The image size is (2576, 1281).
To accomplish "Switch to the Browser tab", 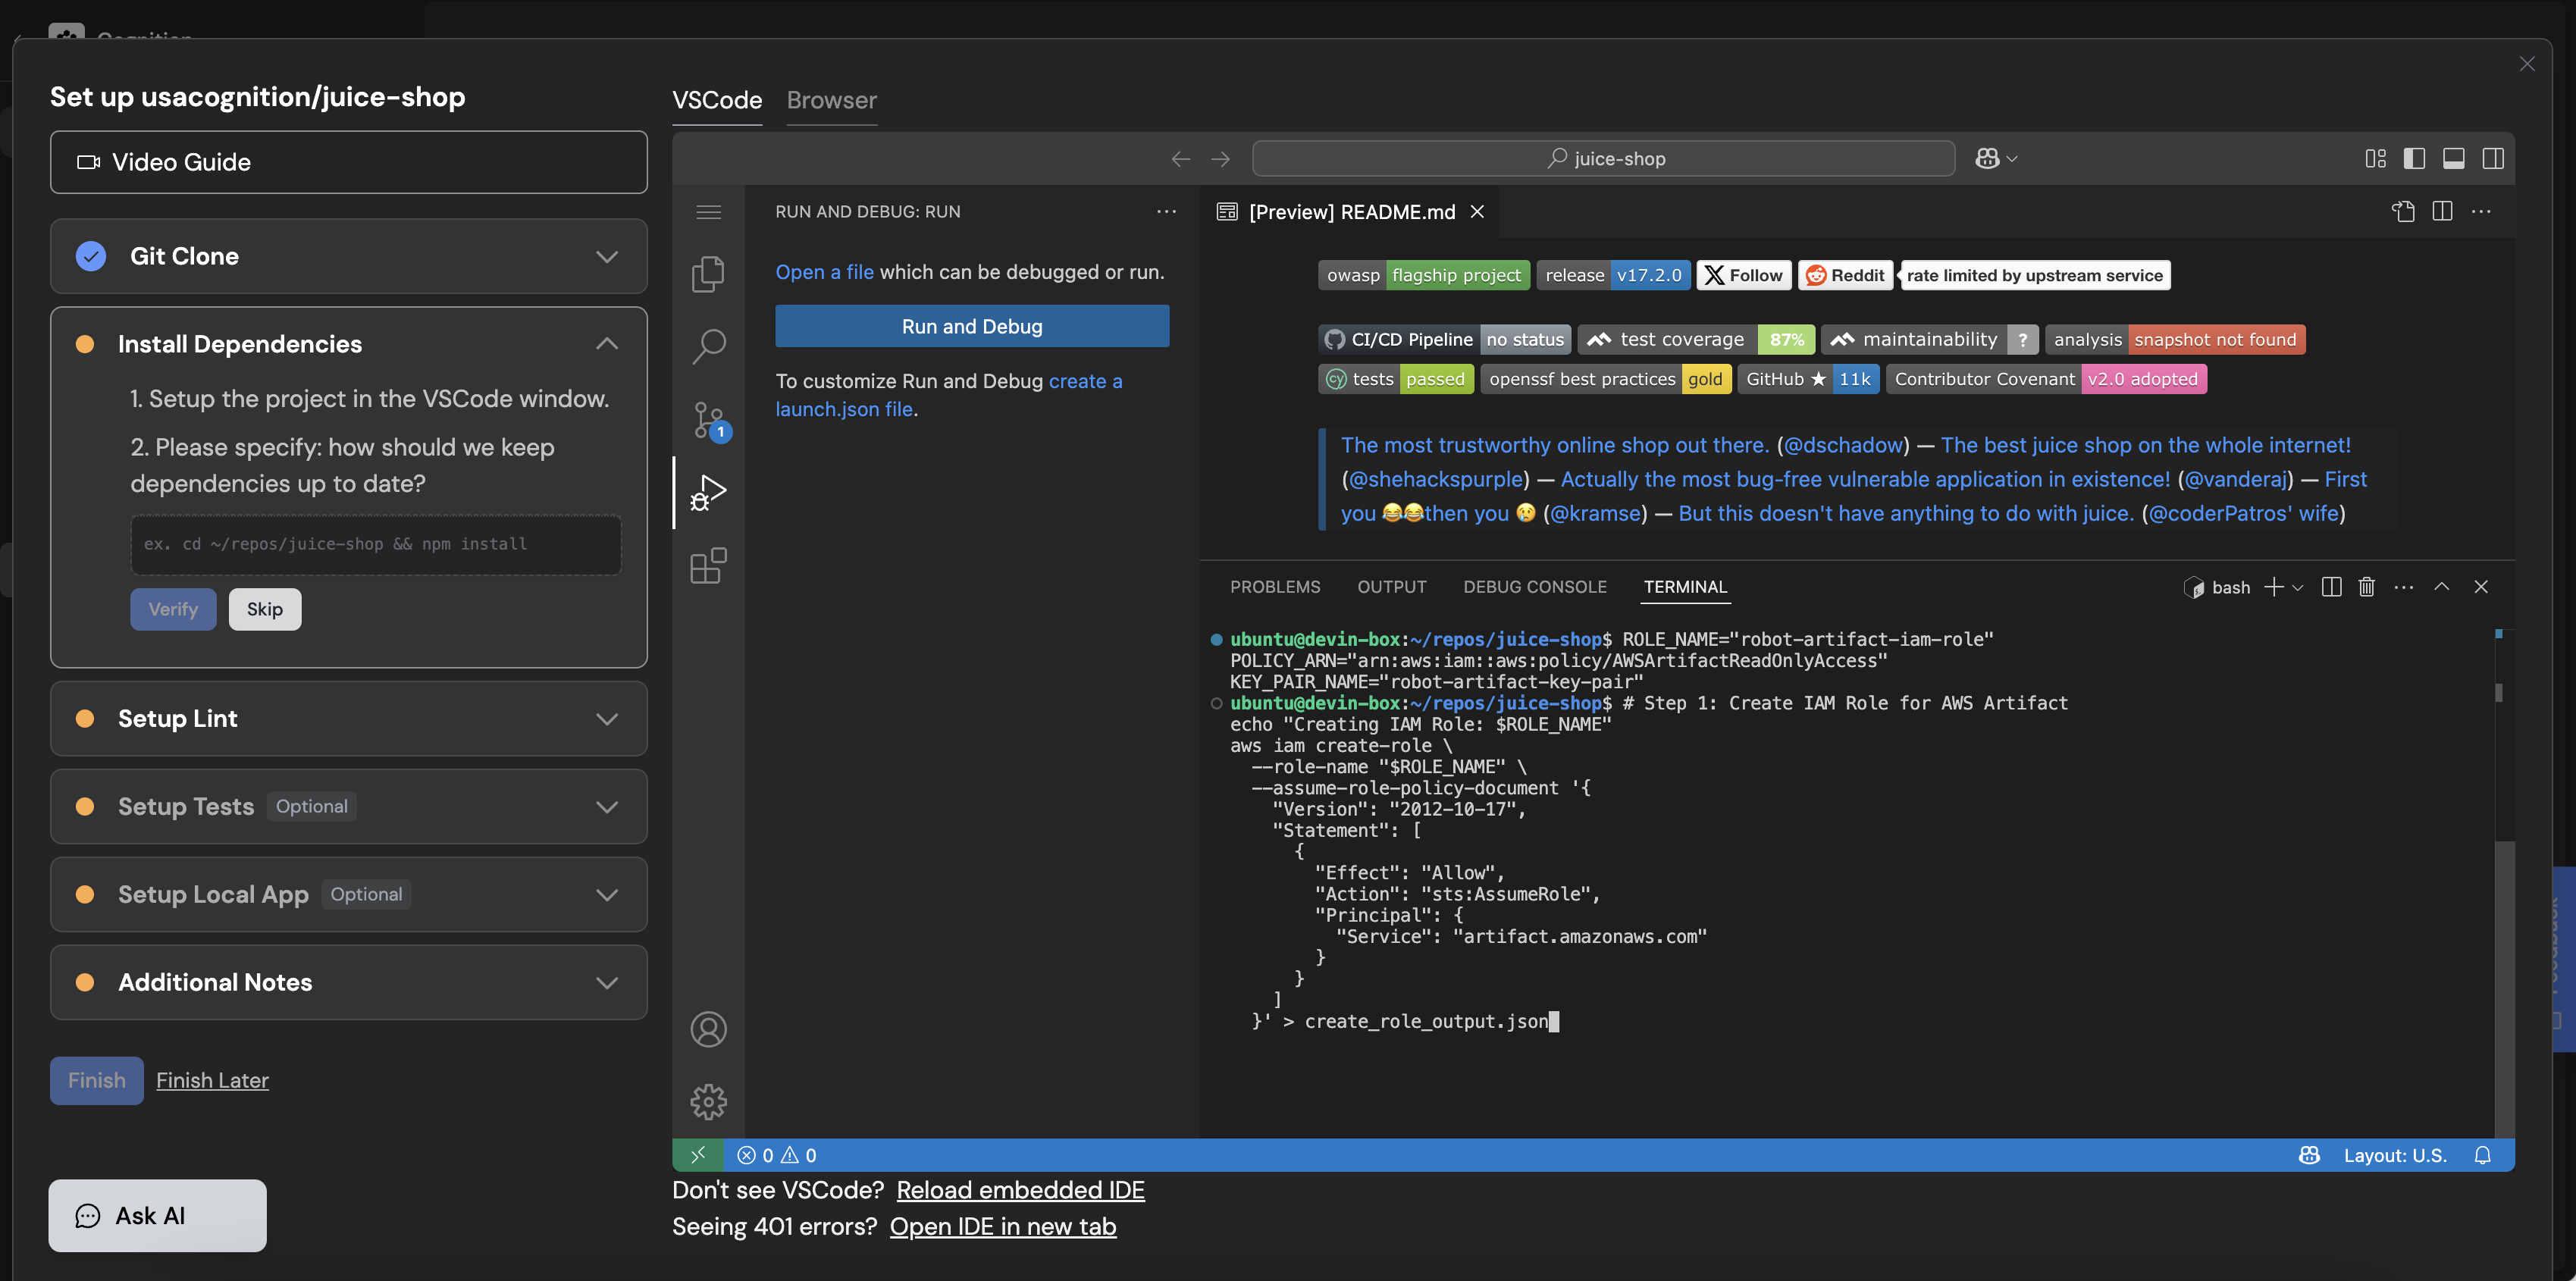I will point(831,100).
